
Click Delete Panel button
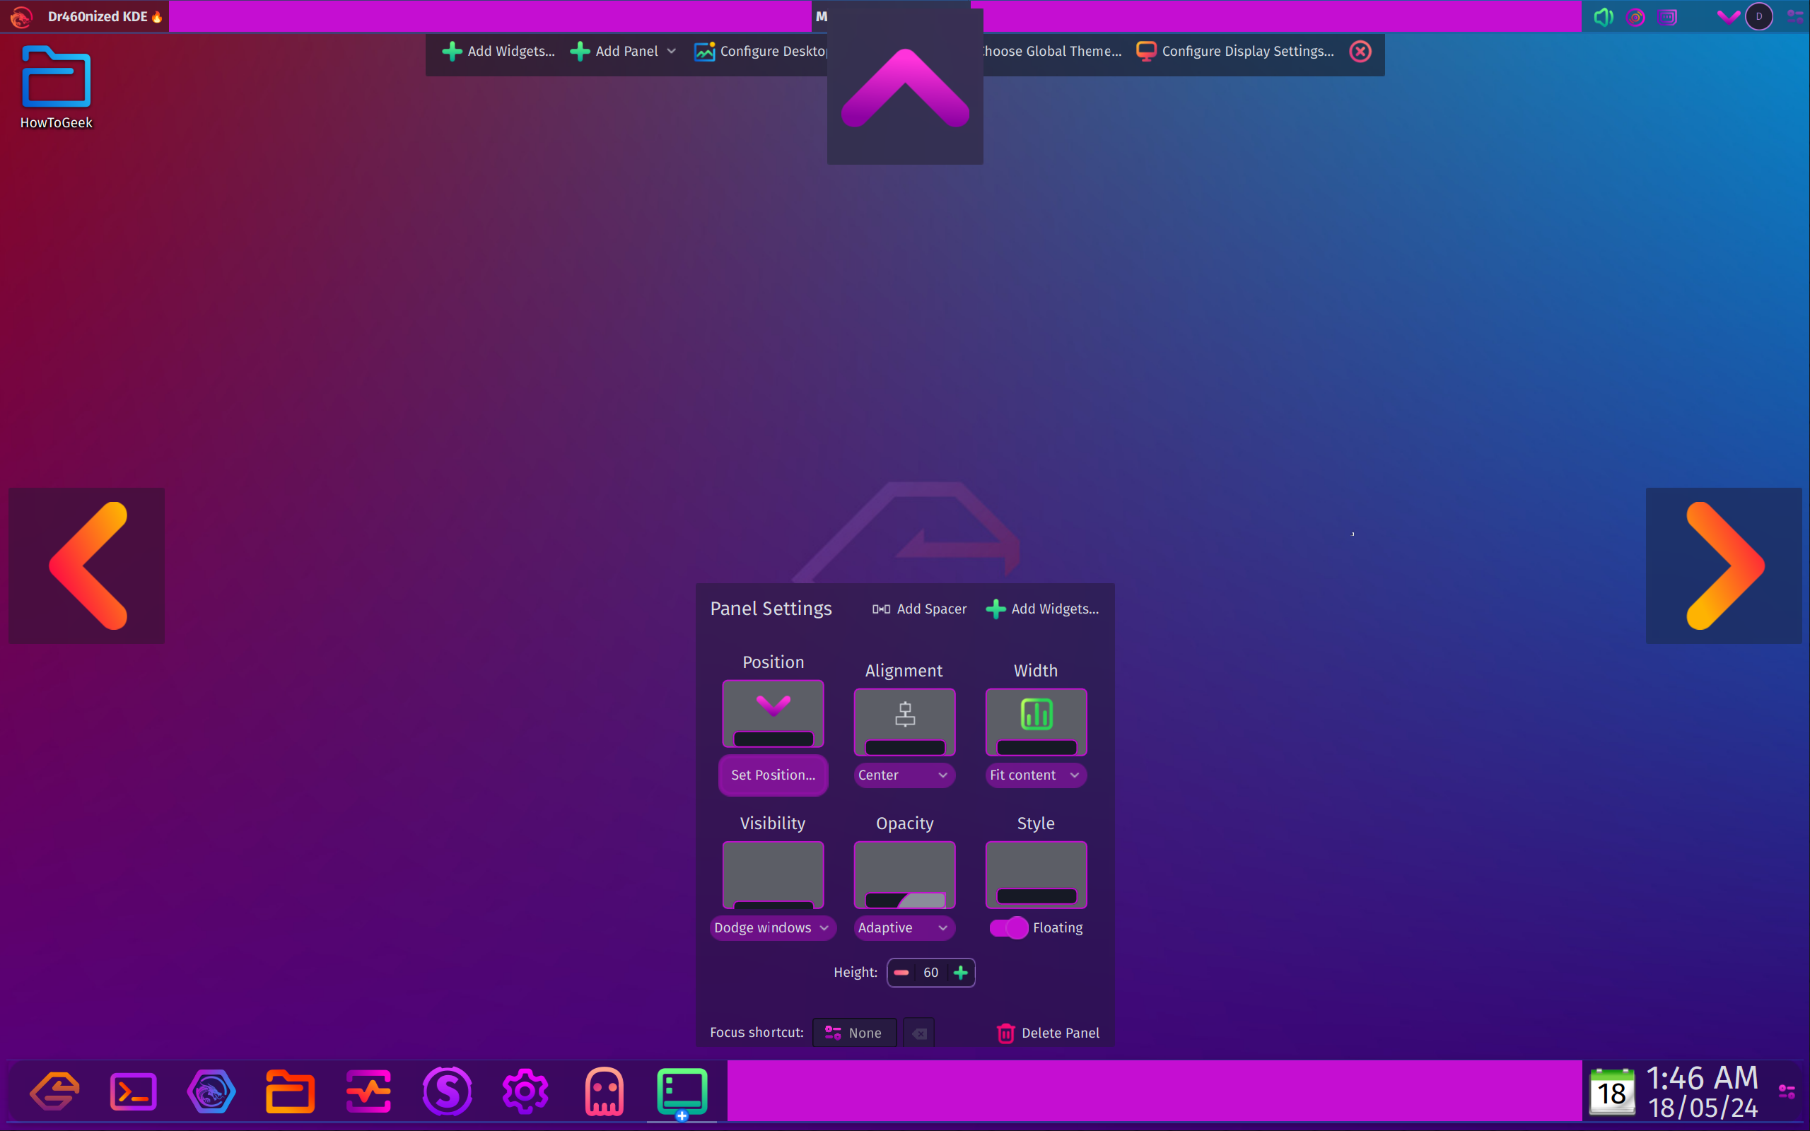tap(1049, 1032)
